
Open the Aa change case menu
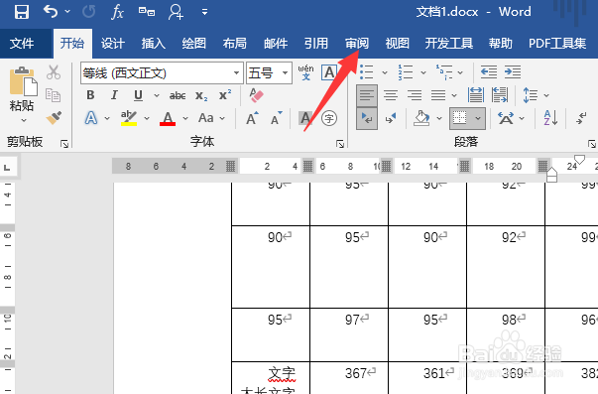pyautogui.click(x=211, y=118)
